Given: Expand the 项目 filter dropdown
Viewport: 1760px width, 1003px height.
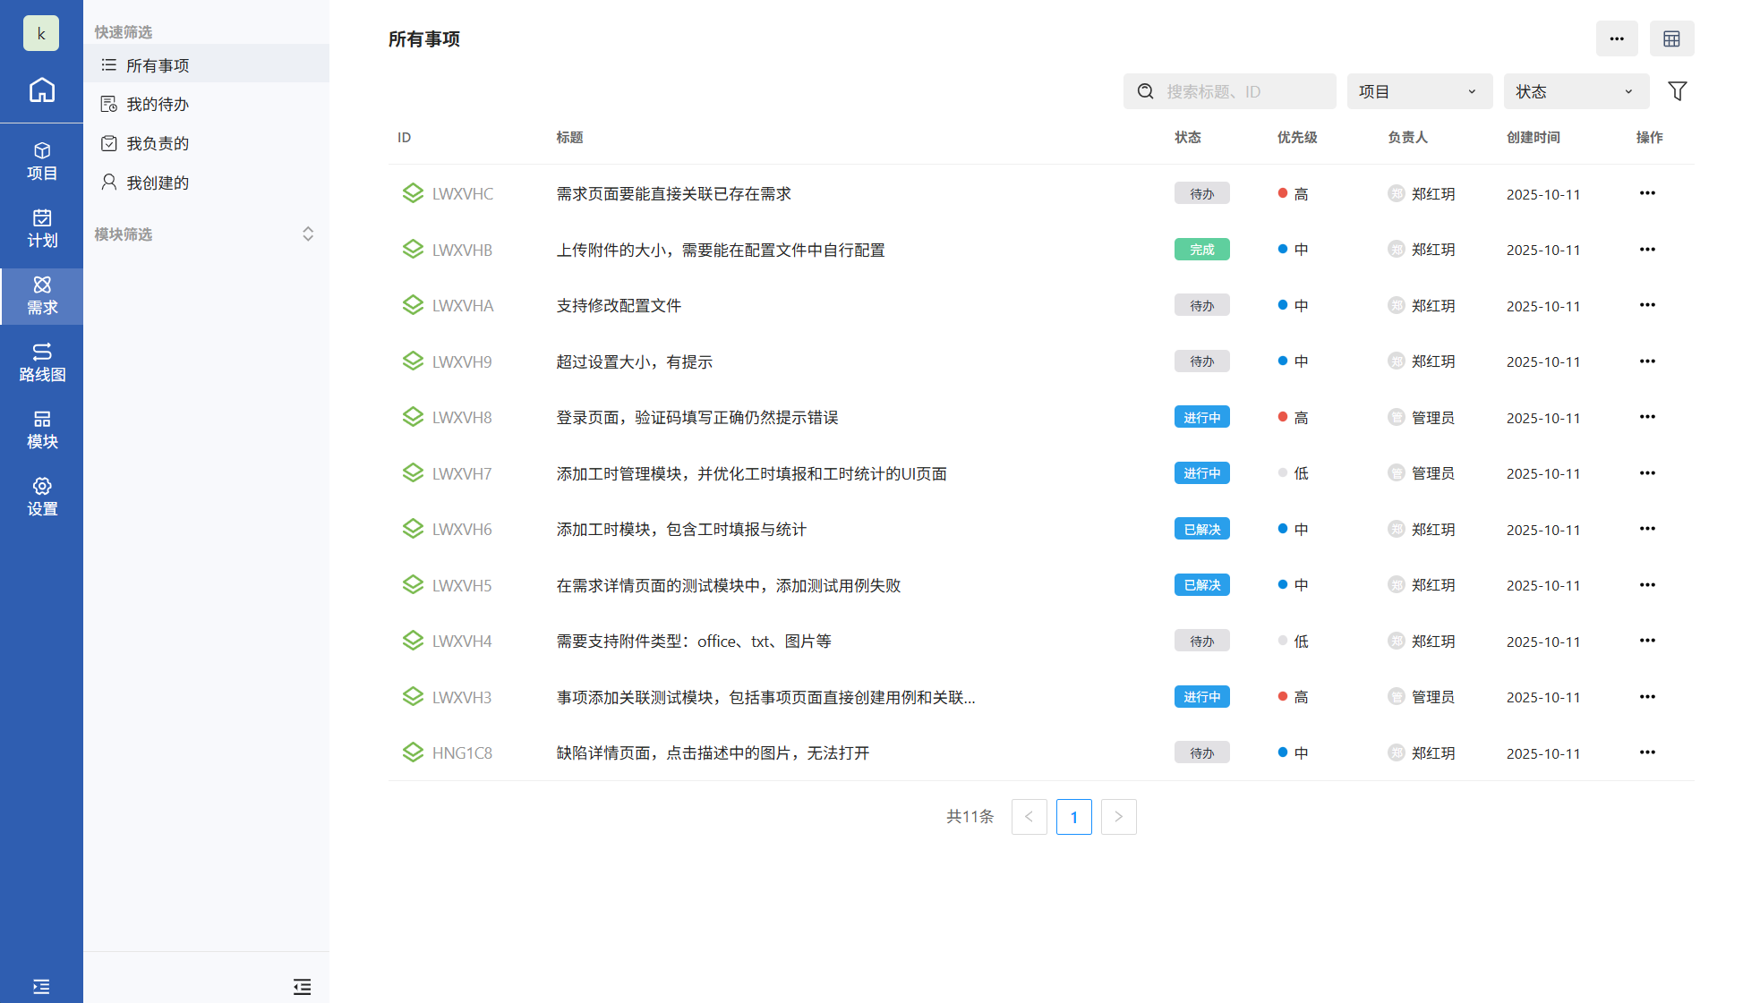Looking at the screenshot, I should (x=1419, y=91).
